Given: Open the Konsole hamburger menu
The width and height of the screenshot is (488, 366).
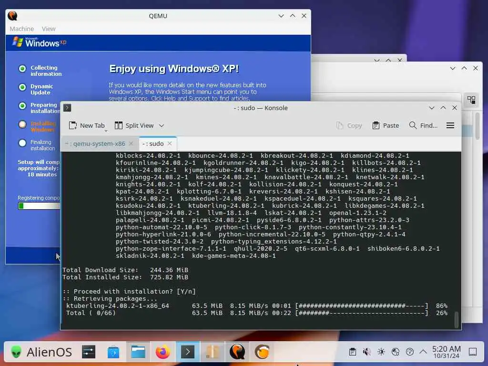Looking at the screenshot, I should 450,125.
